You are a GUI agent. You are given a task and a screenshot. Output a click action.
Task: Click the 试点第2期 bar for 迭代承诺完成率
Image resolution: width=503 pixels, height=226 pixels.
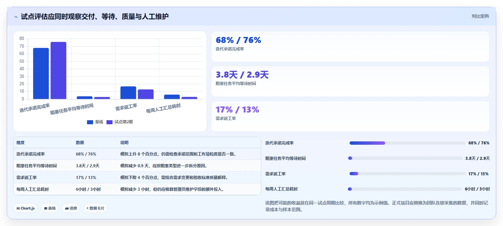click(x=58, y=71)
